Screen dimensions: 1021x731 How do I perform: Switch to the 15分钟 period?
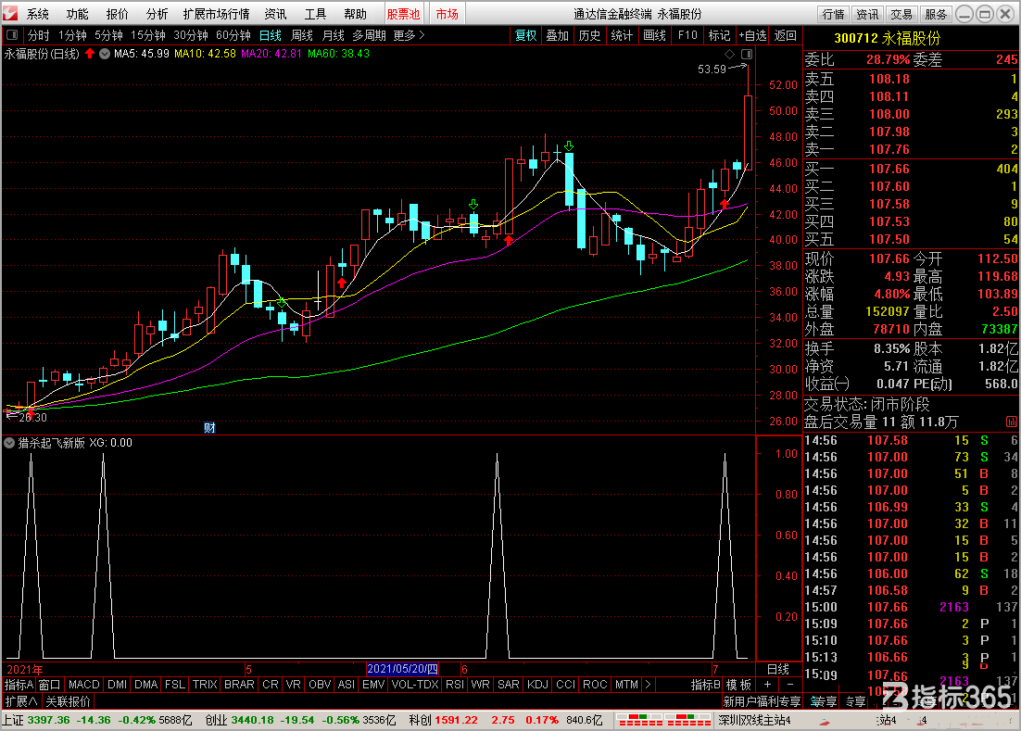pos(148,35)
